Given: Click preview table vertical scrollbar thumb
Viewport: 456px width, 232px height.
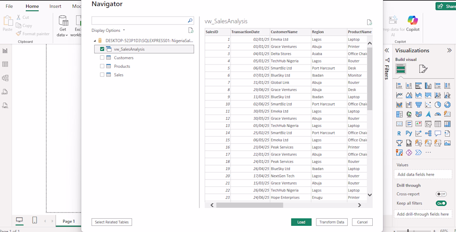Looking at the screenshot, I should [370, 79].
